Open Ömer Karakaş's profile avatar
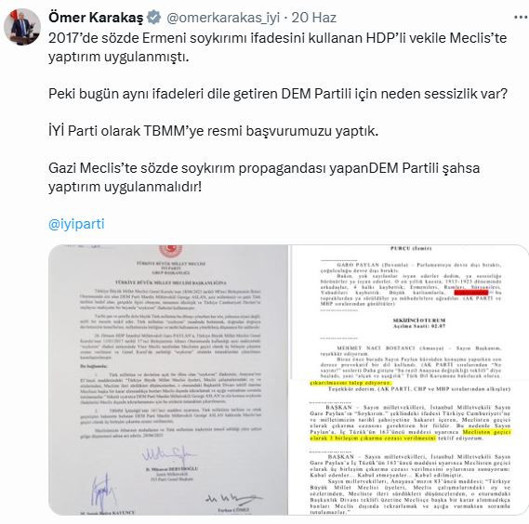This screenshot has height=524, width=529. pyautogui.click(x=22, y=27)
